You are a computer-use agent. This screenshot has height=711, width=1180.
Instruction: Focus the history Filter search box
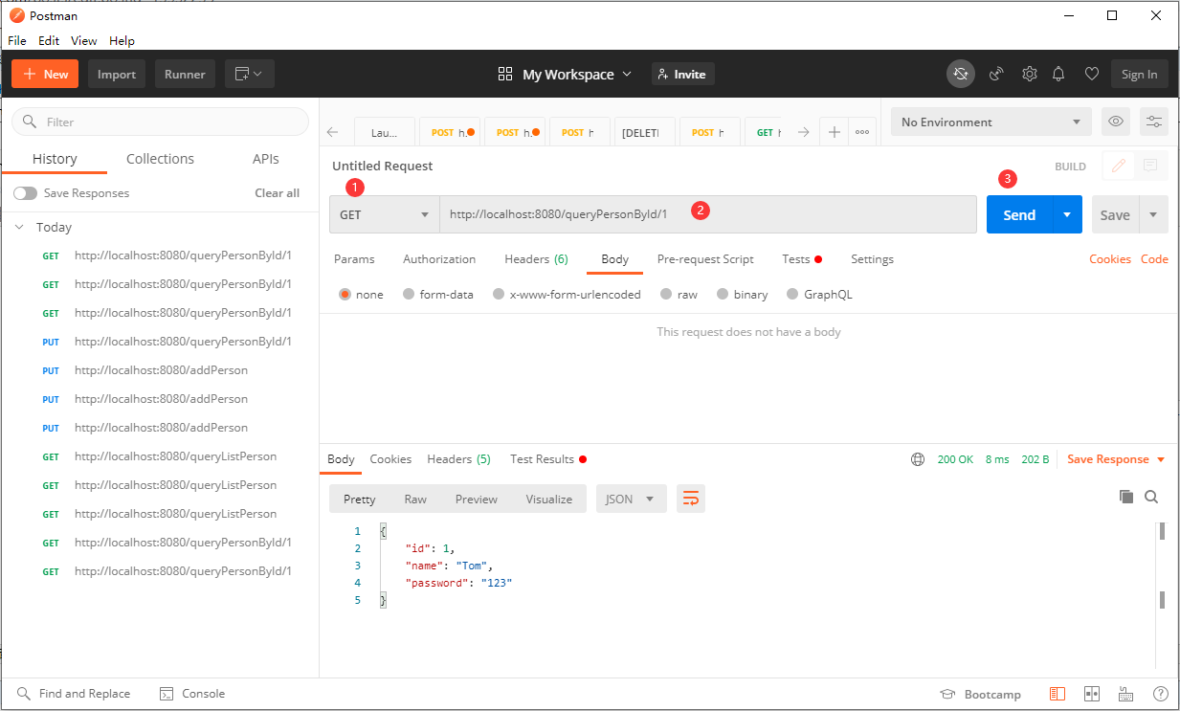coord(160,122)
